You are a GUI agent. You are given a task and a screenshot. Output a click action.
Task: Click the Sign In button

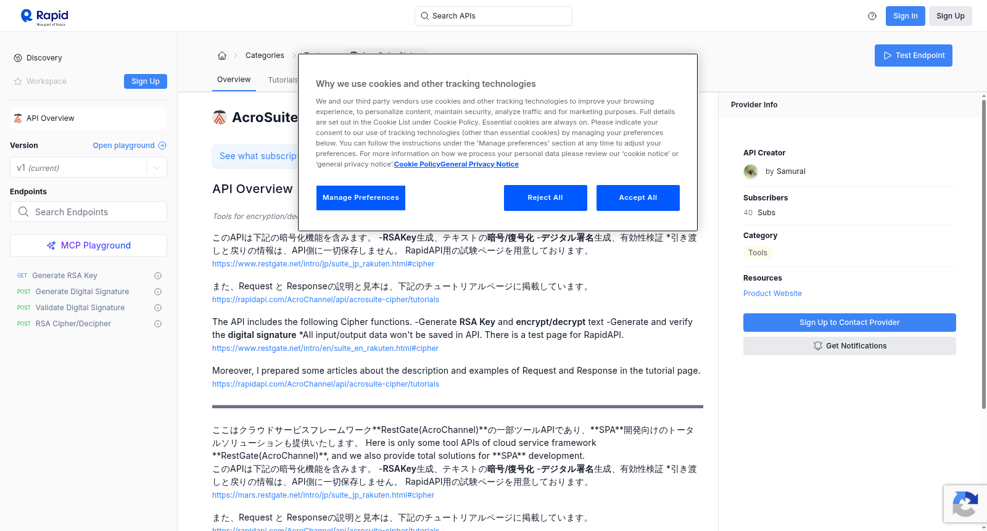(905, 16)
